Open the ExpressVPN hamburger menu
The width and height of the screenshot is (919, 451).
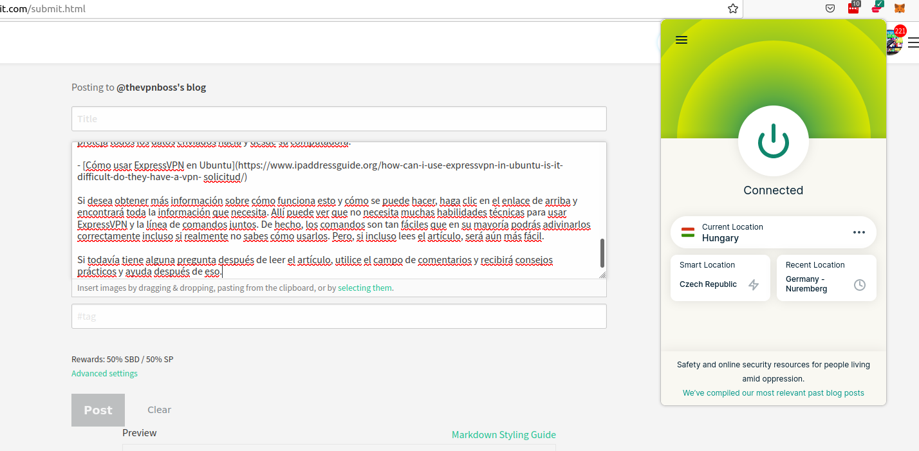coord(682,40)
